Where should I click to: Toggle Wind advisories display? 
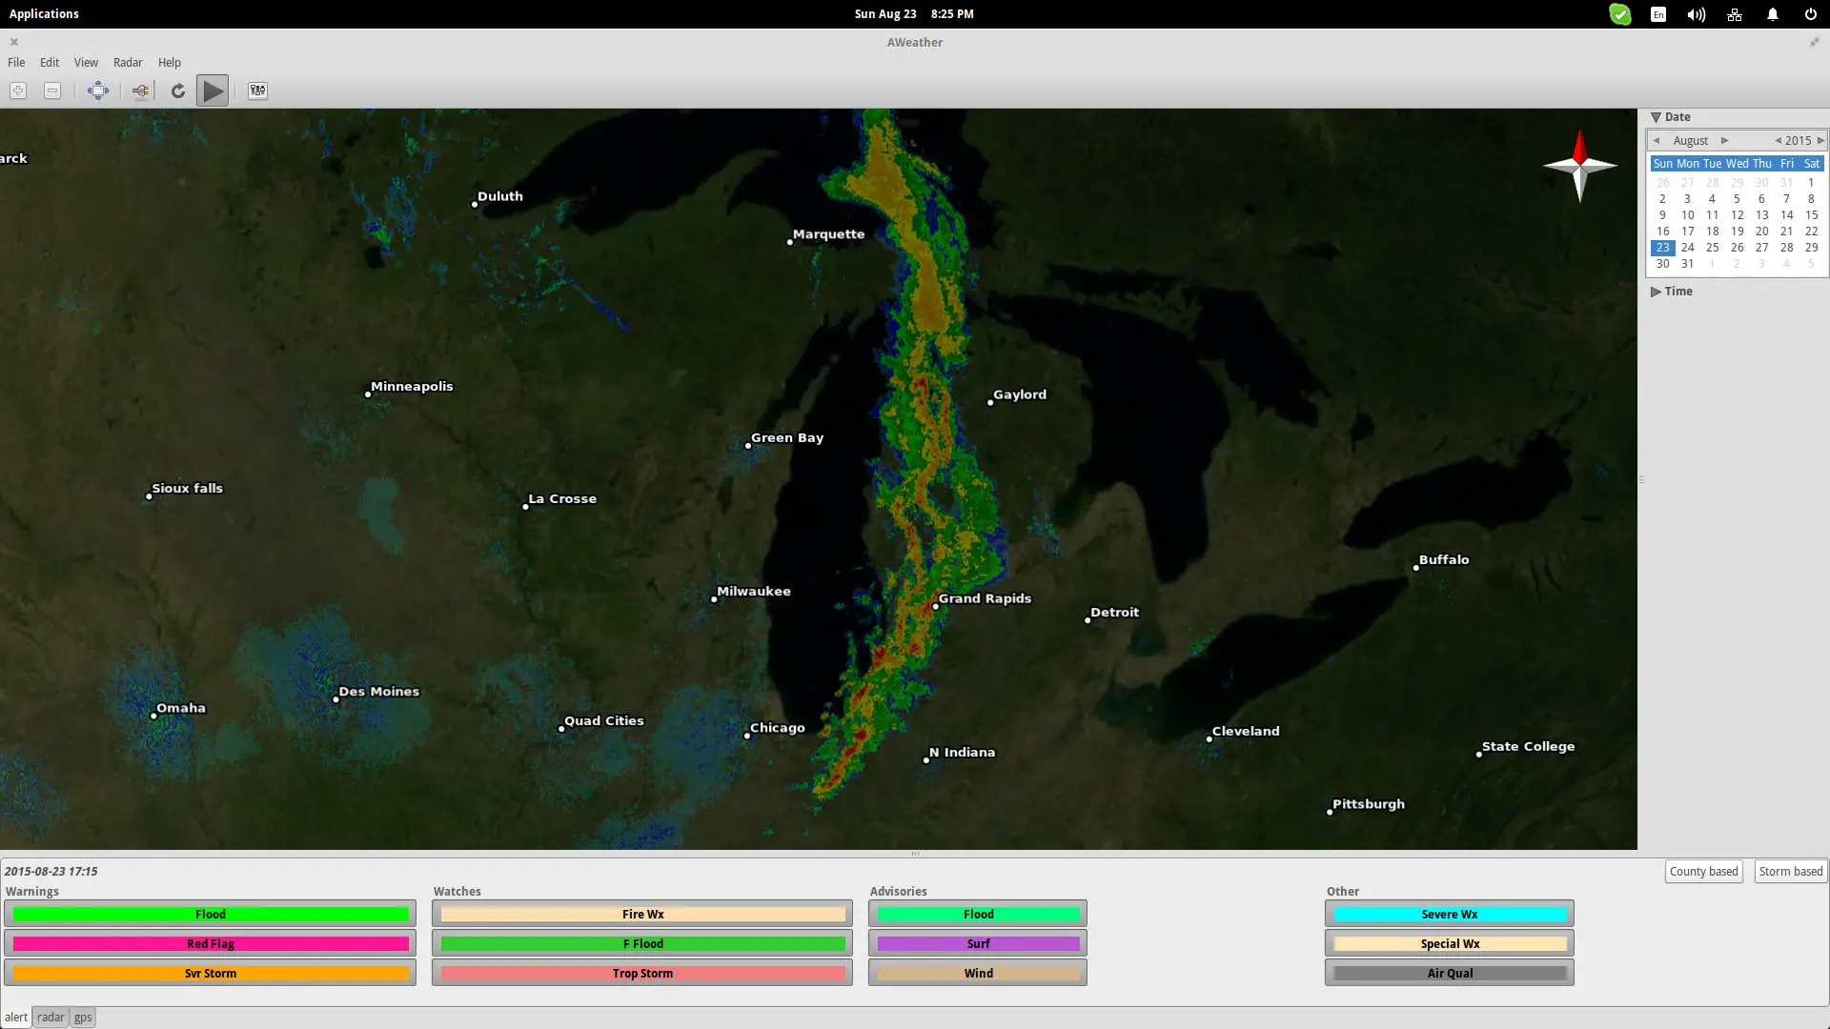click(x=978, y=974)
